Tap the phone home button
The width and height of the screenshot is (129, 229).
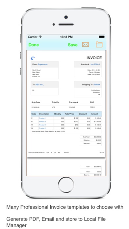(66, 185)
